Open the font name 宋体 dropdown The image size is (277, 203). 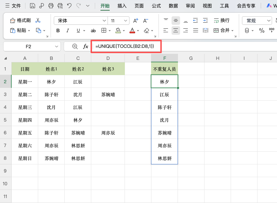(x=104, y=21)
